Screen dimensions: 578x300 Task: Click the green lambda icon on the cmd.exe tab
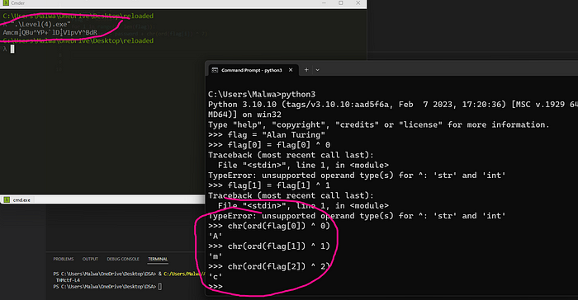click(7, 200)
